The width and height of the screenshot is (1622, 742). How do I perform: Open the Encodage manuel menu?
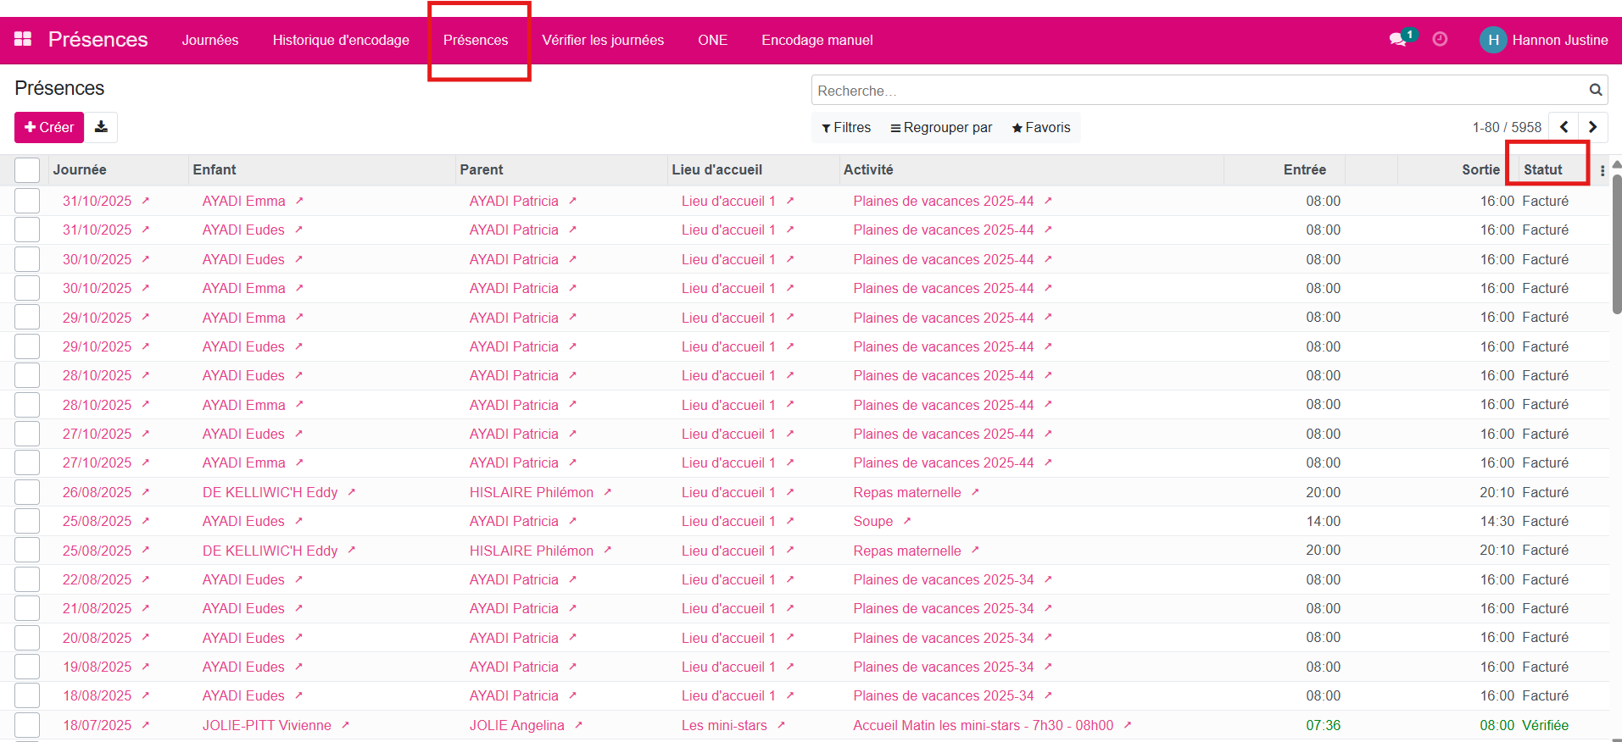pos(817,40)
